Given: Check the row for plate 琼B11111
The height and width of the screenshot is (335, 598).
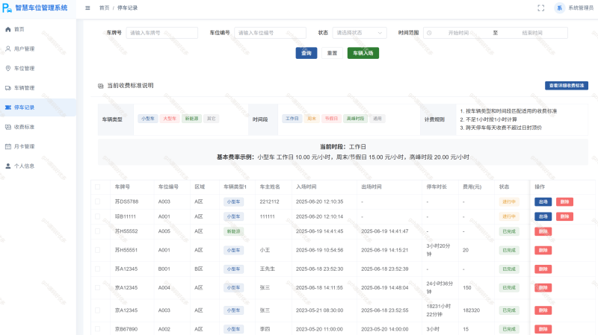Looking at the screenshot, I should pyautogui.click(x=98, y=216).
